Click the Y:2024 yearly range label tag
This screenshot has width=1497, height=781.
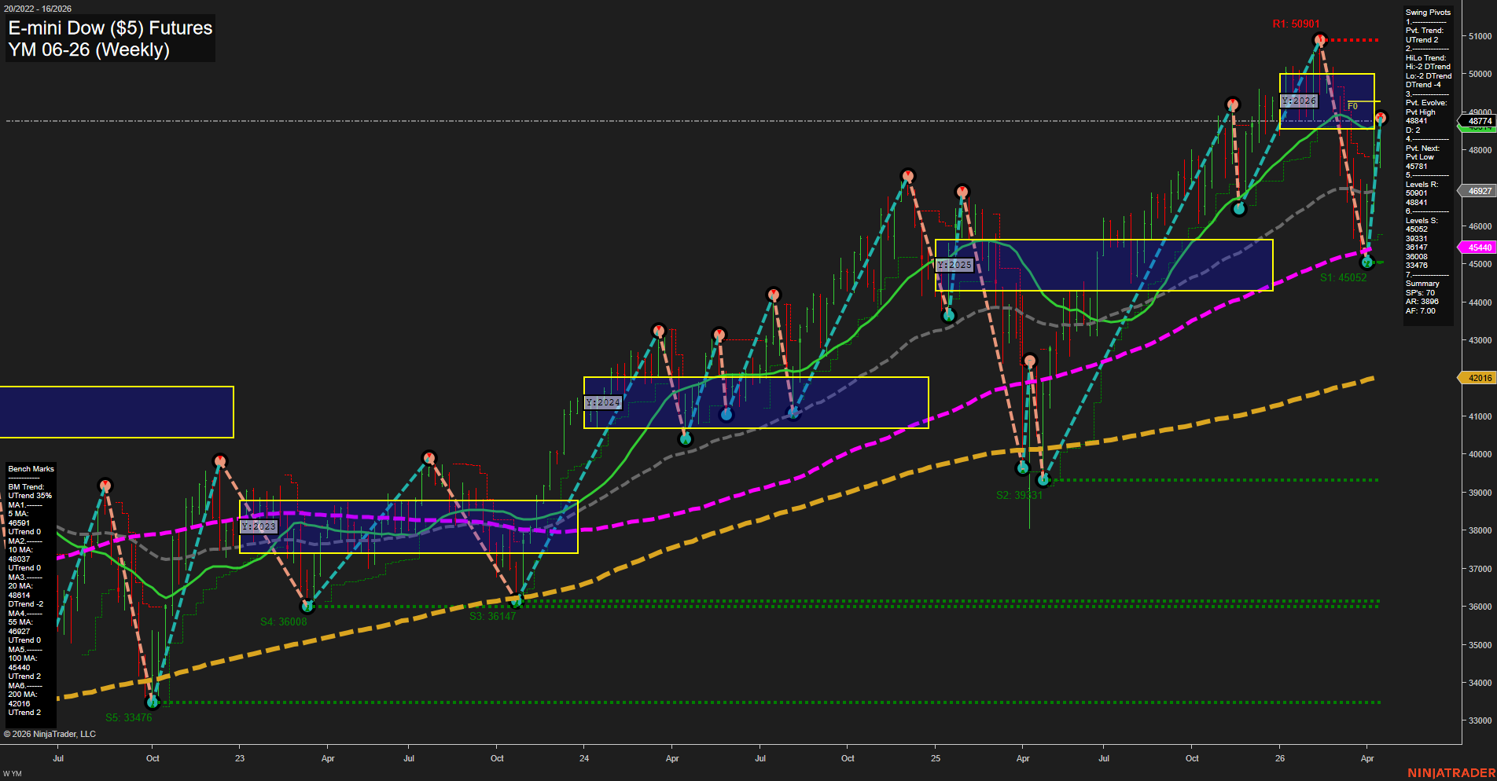602,401
